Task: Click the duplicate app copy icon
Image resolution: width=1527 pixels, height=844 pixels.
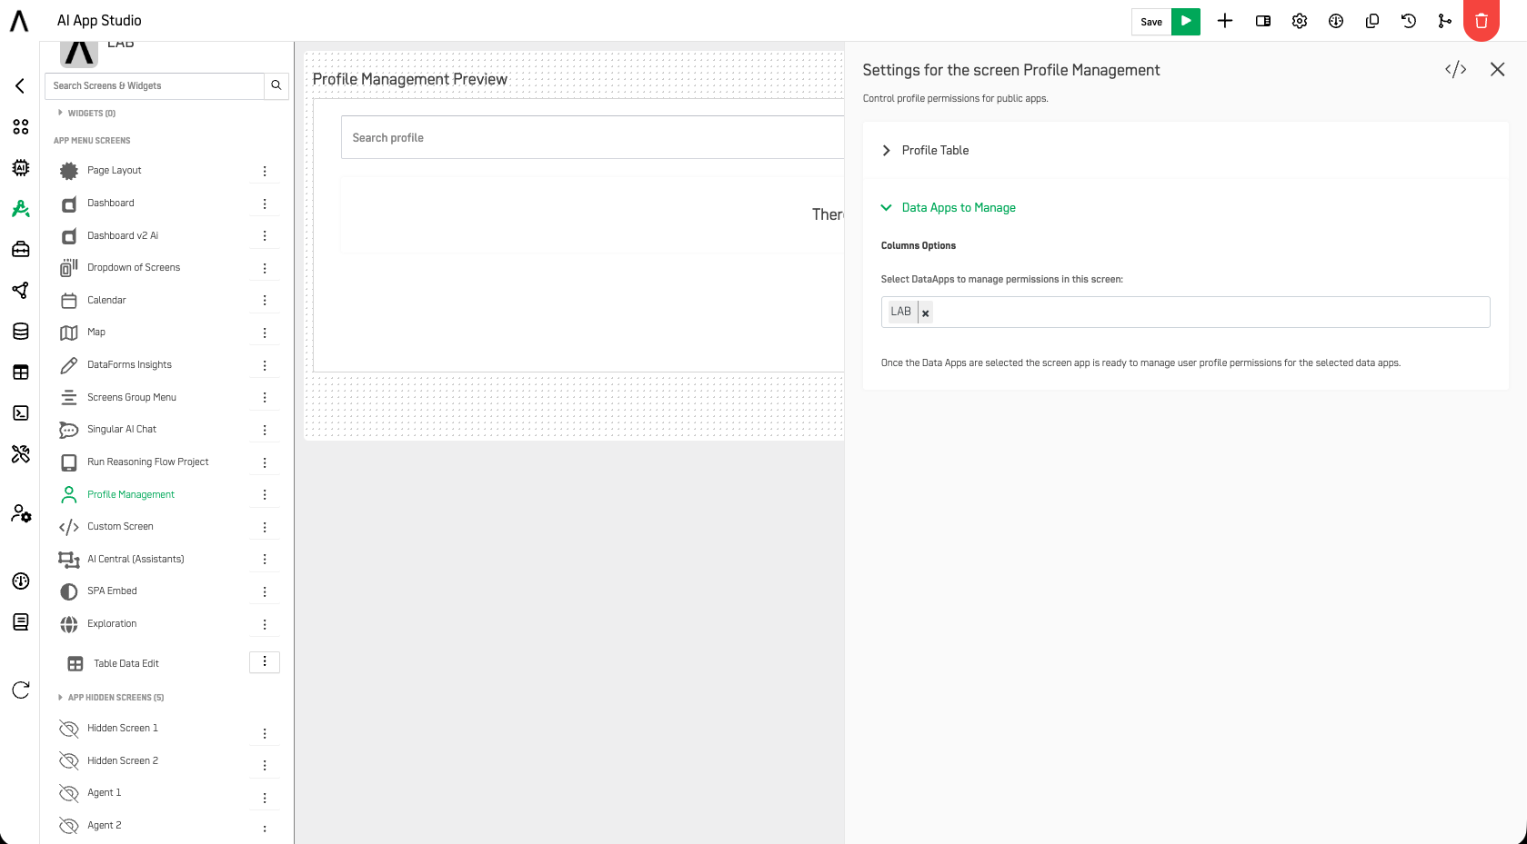Action: (x=1372, y=21)
